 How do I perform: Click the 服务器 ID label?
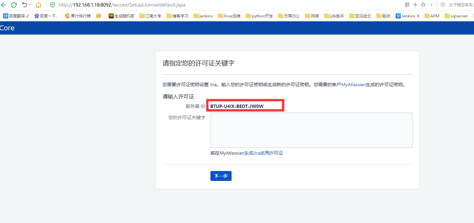pos(195,106)
